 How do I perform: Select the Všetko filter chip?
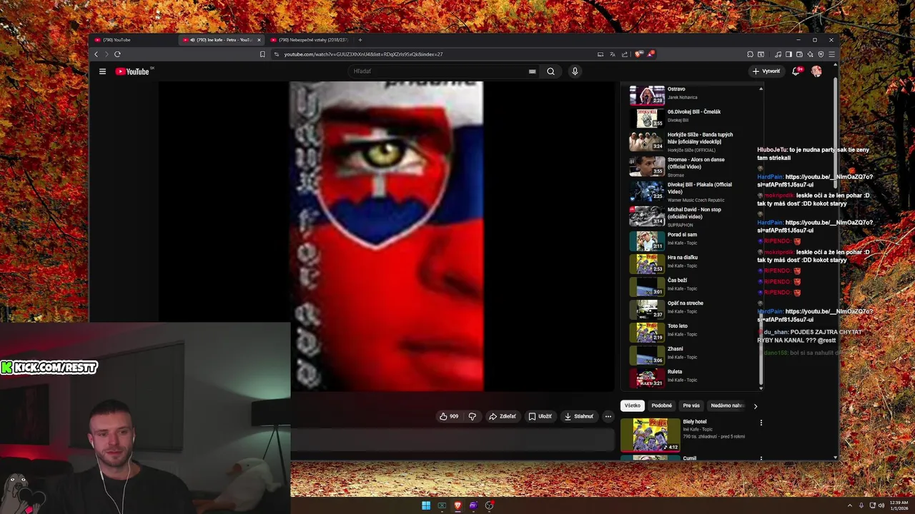(x=633, y=405)
